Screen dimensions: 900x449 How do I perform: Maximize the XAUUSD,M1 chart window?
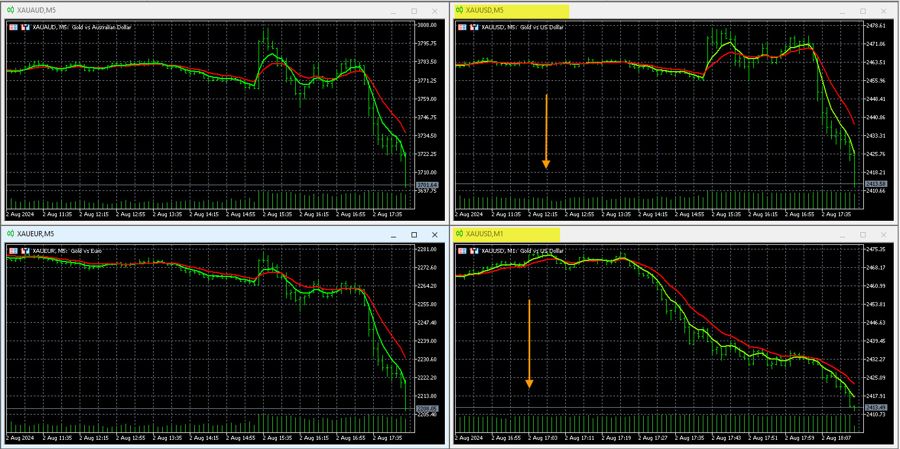point(863,235)
